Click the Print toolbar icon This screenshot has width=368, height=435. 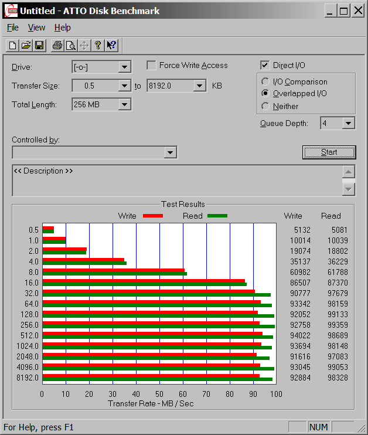pyautogui.click(x=57, y=45)
